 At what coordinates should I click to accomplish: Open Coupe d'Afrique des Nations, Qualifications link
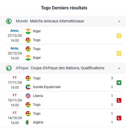(x=67, y=68)
